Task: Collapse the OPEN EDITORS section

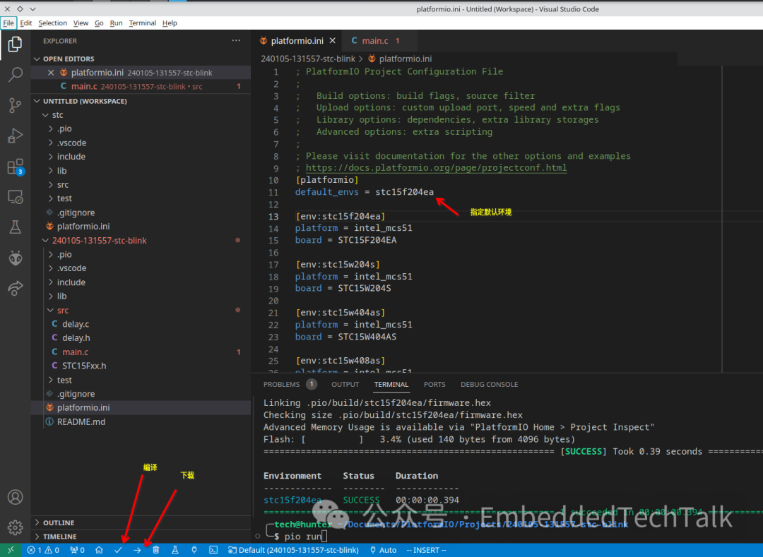Action: [37, 59]
